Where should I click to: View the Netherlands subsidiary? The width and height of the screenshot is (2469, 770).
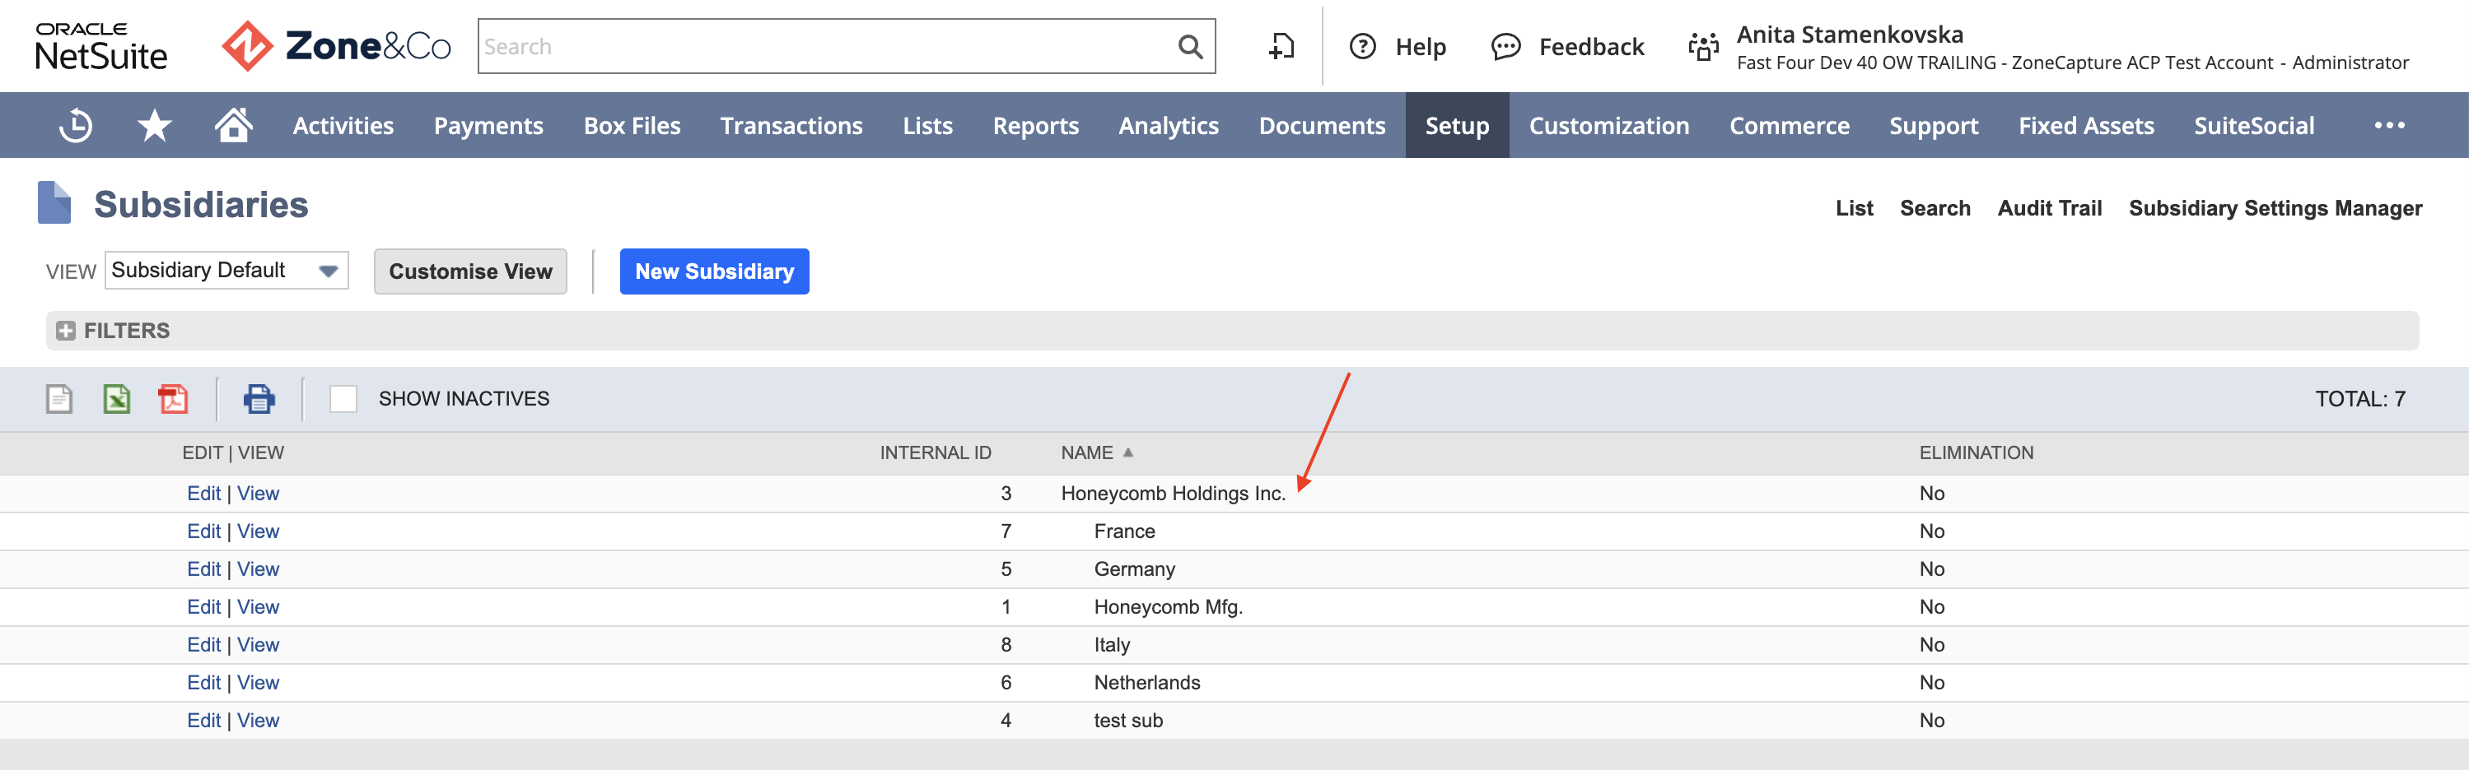(258, 682)
